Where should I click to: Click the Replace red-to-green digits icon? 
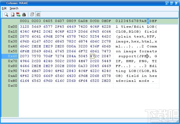click(18, 14)
